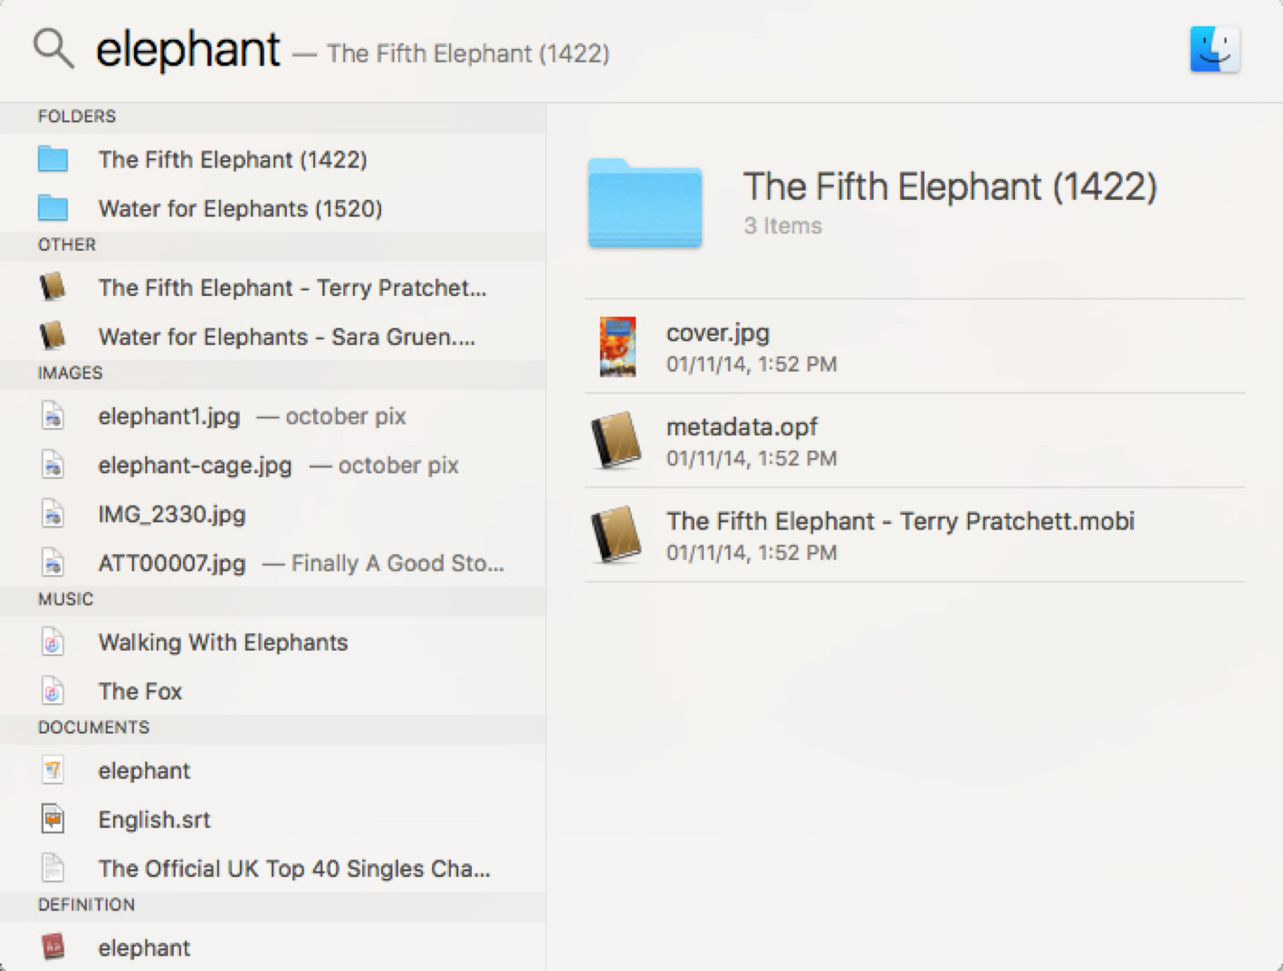Open the cover.jpg thumbnail in preview
Image resolution: width=1283 pixels, height=971 pixels.
(618, 347)
